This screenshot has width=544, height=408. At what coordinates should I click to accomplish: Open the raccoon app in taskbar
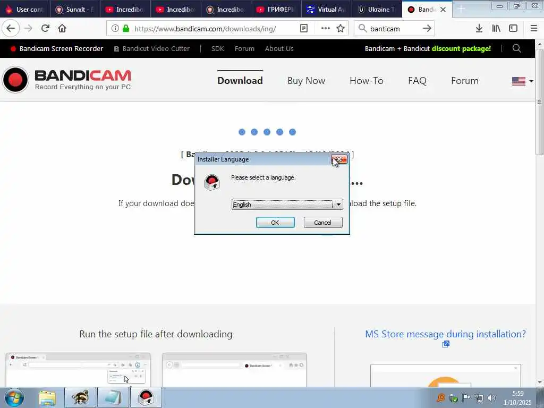pos(80,397)
